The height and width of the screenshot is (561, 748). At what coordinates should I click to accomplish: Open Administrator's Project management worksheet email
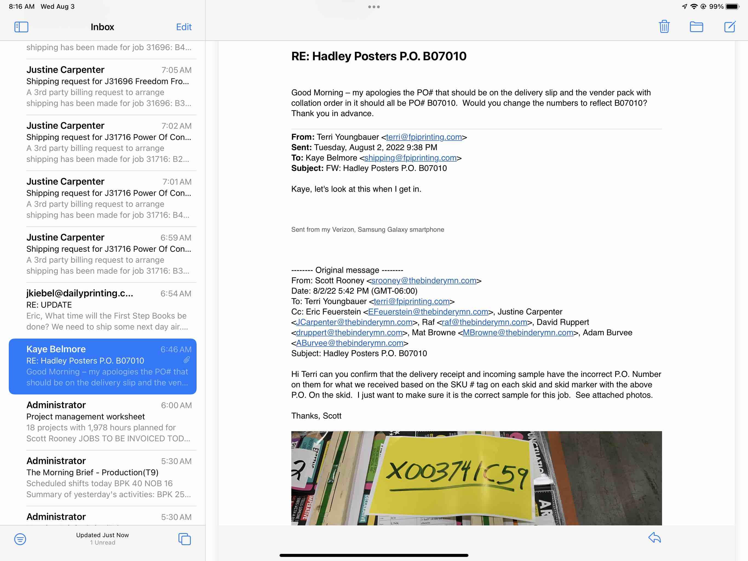click(x=108, y=421)
